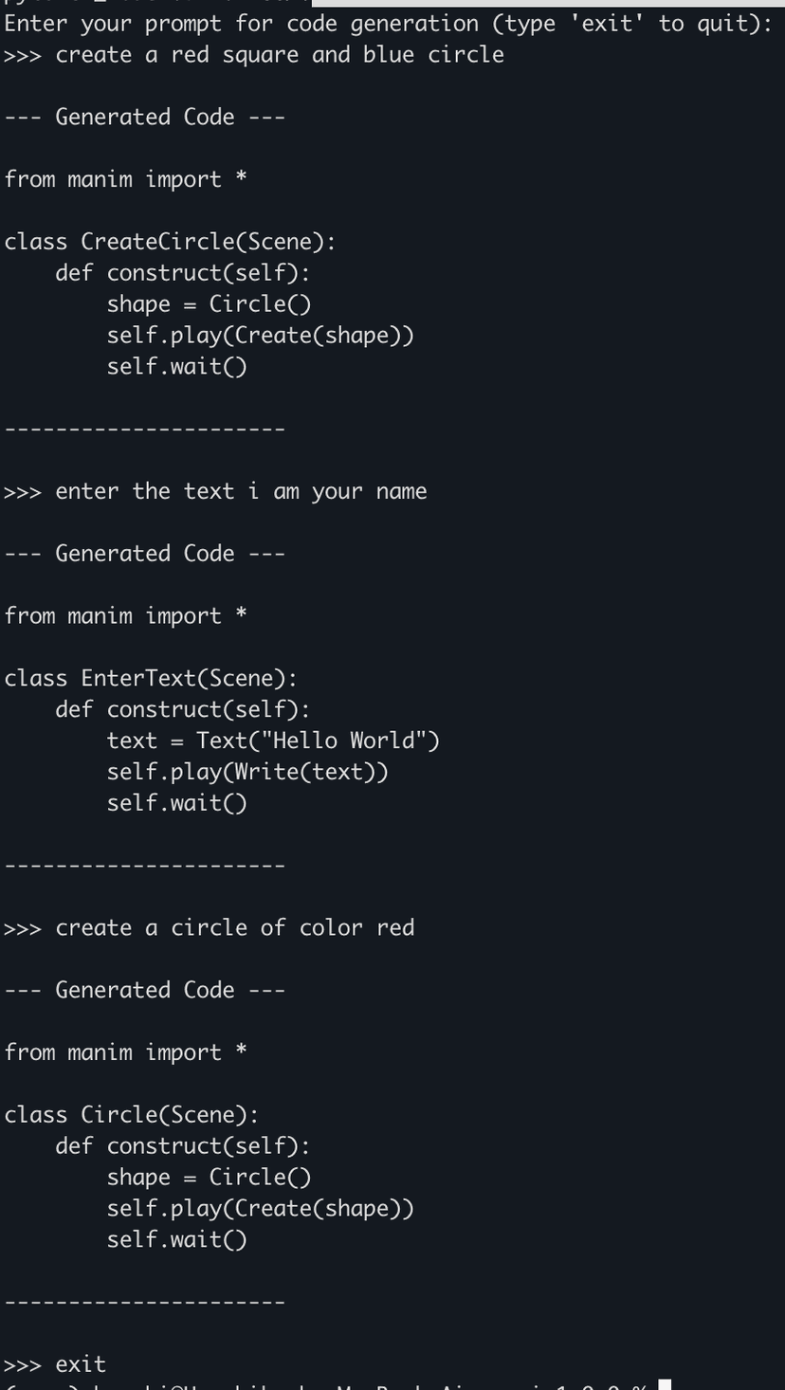Screen dimensions: 785x1390
Task: Click 'self.wait()' inside the EnterText class
Action: (x=176, y=803)
